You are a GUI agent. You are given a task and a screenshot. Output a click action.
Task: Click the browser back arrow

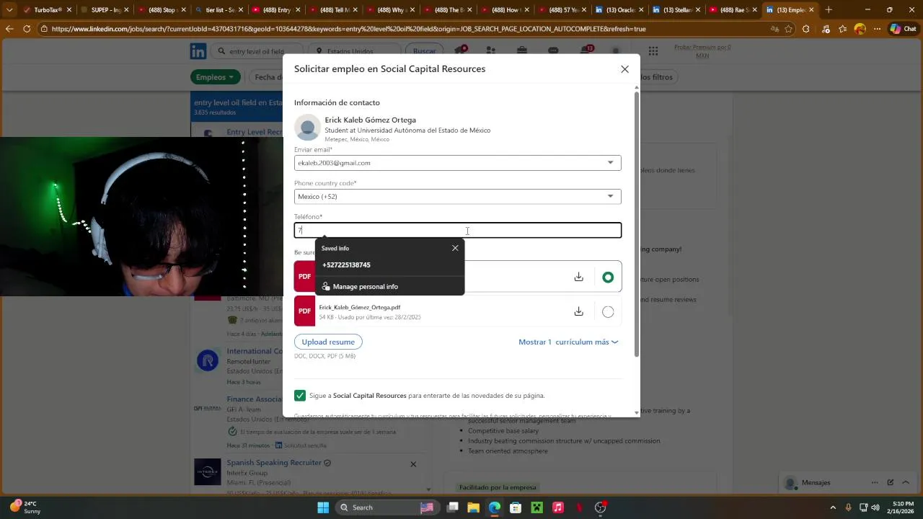9,29
